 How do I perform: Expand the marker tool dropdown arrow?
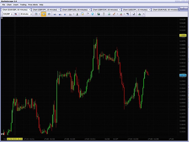(x=124, y=14)
